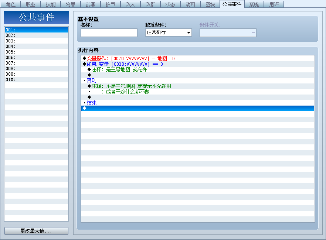Open the 触发条件 dropdown showing 正常执行
This screenshot has width=326, height=240.
coord(169,32)
